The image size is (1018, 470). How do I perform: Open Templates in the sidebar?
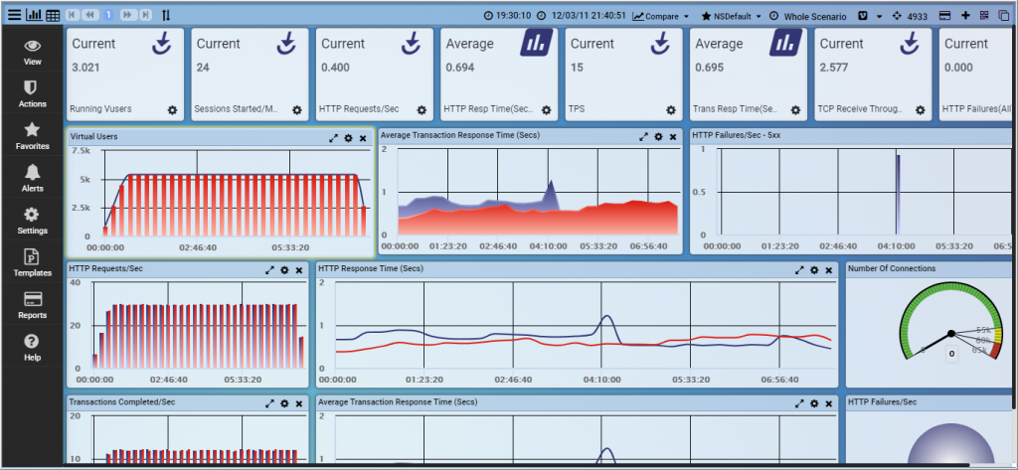click(32, 262)
